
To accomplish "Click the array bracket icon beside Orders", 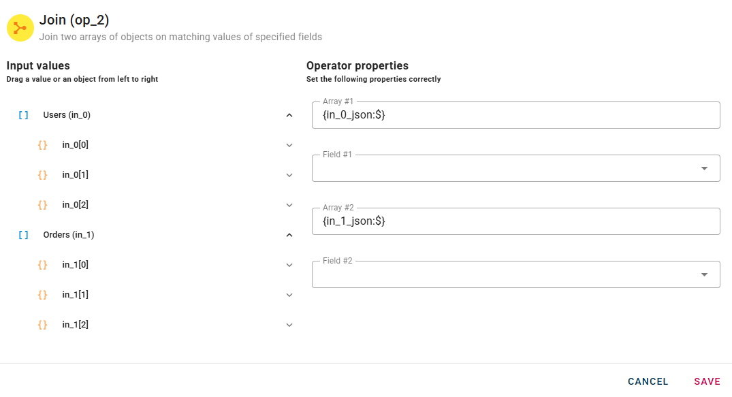I will (23, 235).
